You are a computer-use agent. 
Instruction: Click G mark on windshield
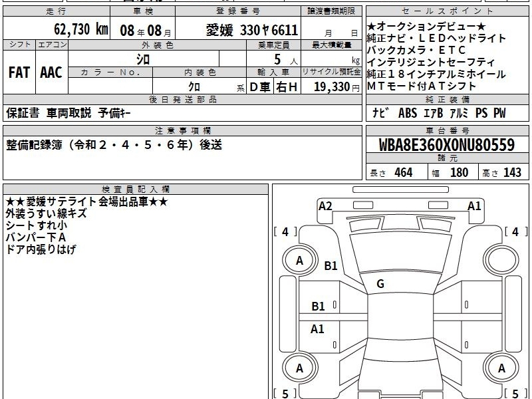click(x=380, y=284)
